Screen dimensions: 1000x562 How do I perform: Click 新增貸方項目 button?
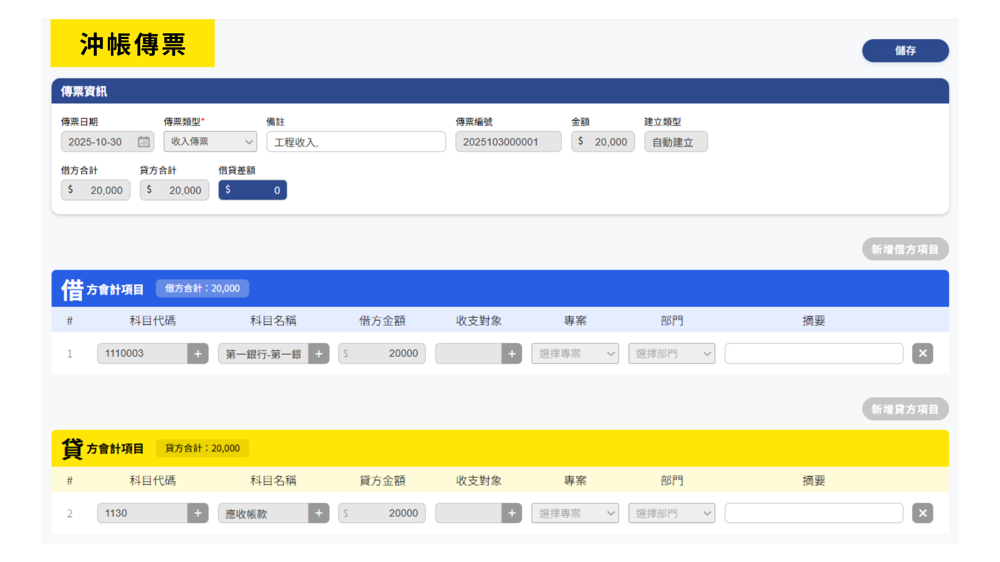pos(905,410)
